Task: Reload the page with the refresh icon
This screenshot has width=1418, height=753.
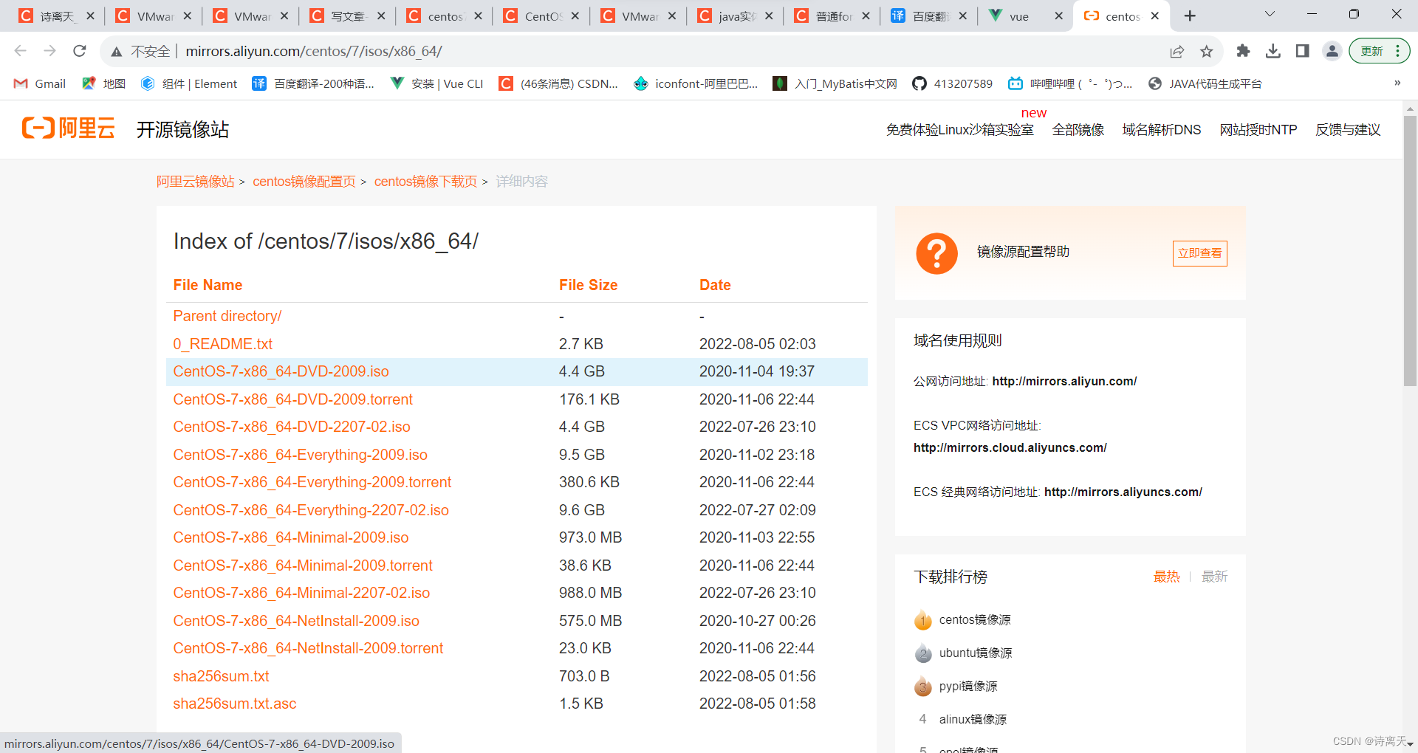Action: tap(80, 51)
